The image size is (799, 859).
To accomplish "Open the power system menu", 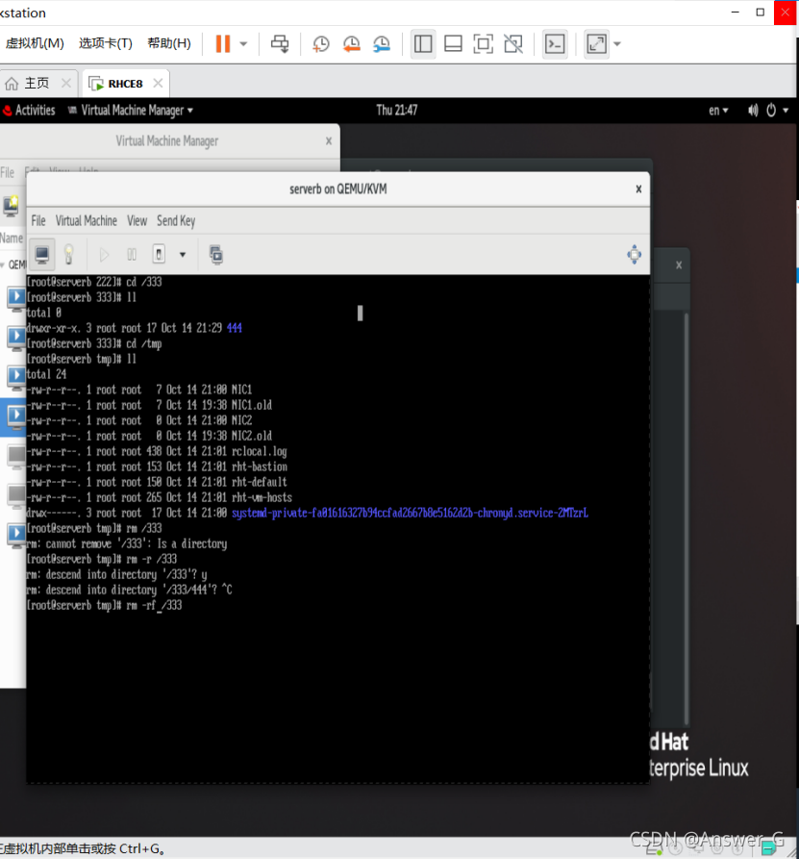I will (777, 111).
